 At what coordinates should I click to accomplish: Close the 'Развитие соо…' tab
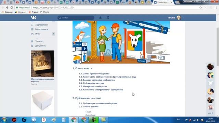[171, 2]
